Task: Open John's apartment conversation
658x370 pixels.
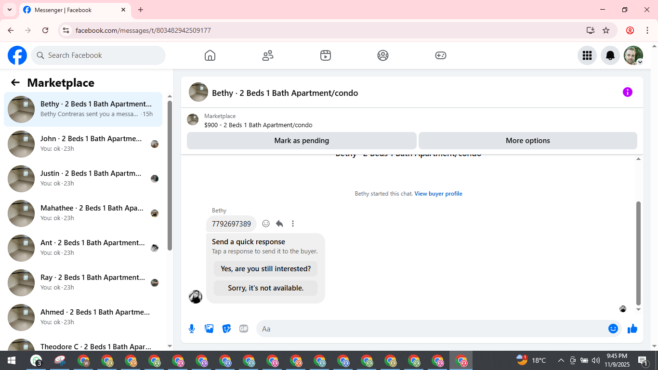Action: (83, 144)
